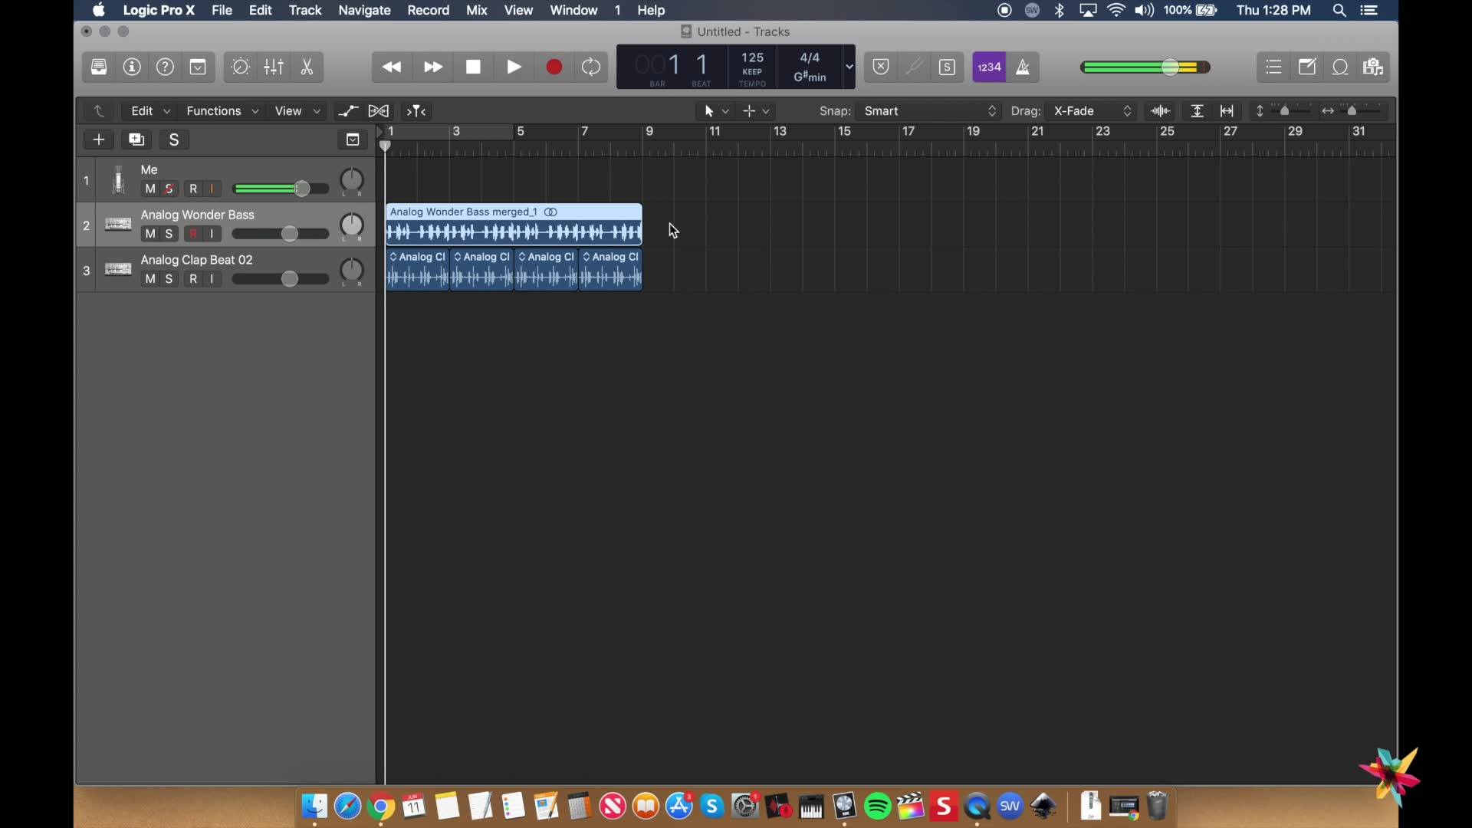Viewport: 1472px width, 828px height.
Task: Open the Tracks area Edit menu
Action: (x=150, y=111)
